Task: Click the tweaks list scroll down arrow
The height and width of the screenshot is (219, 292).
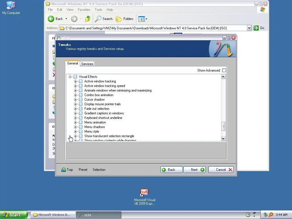Action: pyautogui.click(x=223, y=139)
